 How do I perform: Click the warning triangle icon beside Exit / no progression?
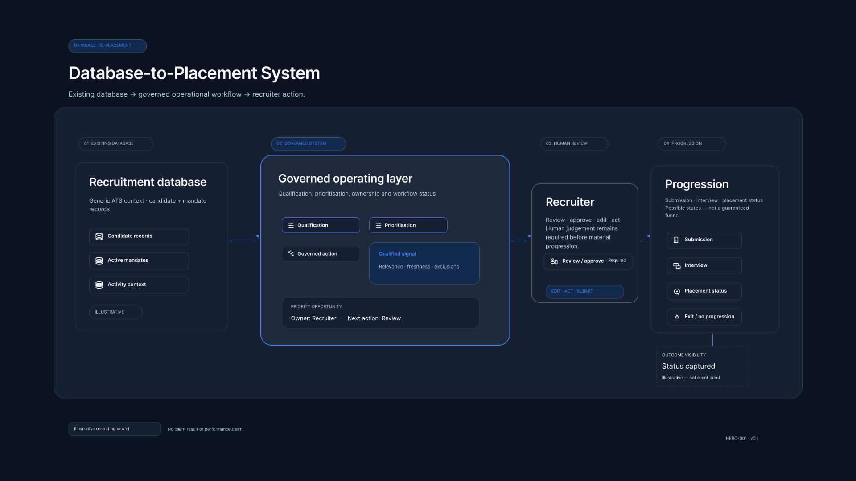677,317
